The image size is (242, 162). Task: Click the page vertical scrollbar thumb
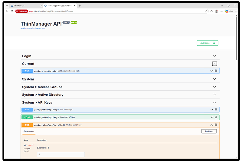coord(237,38)
